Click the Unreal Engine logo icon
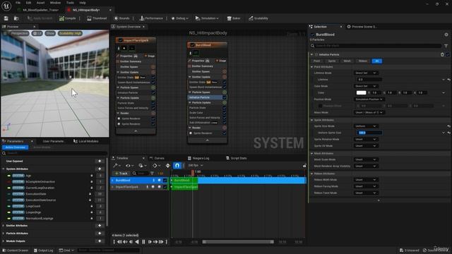Screen dimensions: 452x254 click(6, 6)
